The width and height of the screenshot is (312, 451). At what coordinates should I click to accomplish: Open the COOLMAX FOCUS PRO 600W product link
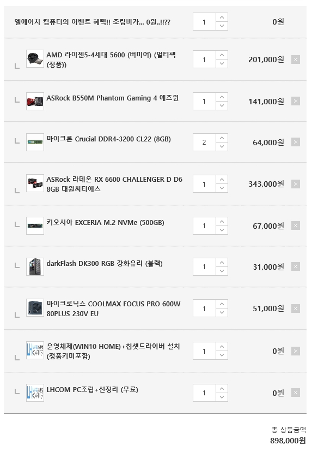[114, 308]
